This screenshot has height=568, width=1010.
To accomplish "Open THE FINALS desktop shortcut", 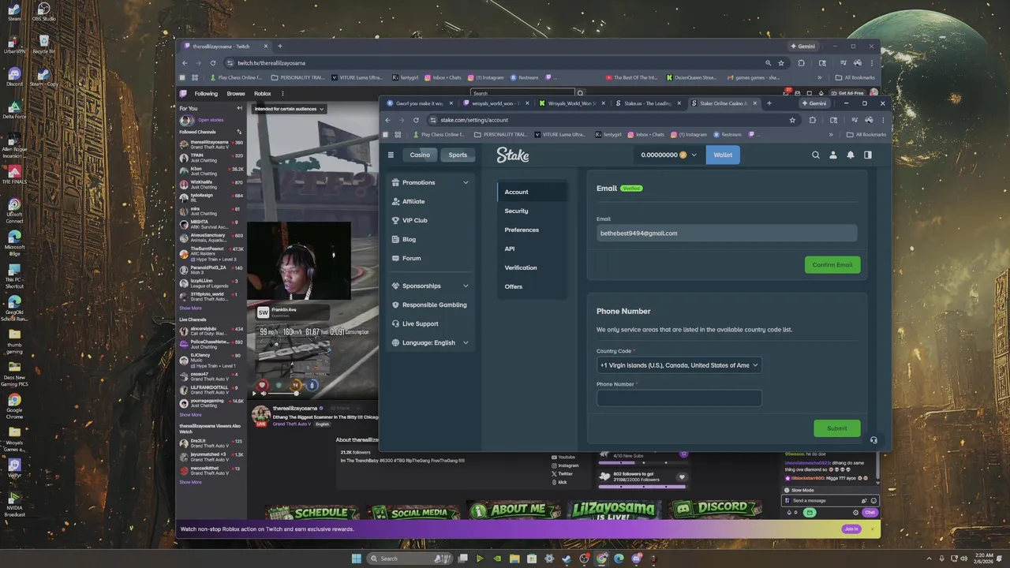I will [14, 175].
